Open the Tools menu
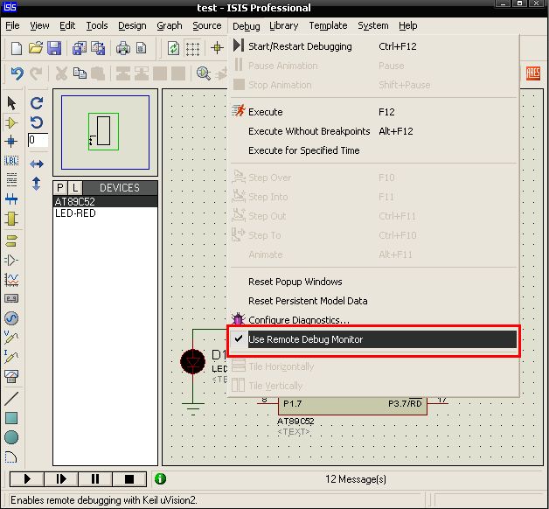 (97, 25)
